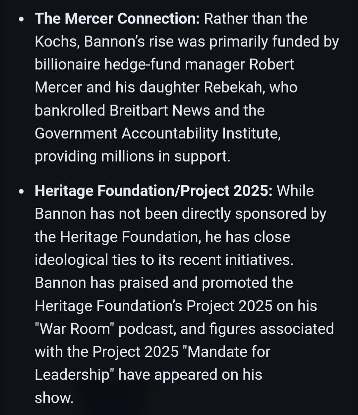
Task: Click the bold "The Mercer Connection:" heading
Action: pyautogui.click(x=117, y=19)
